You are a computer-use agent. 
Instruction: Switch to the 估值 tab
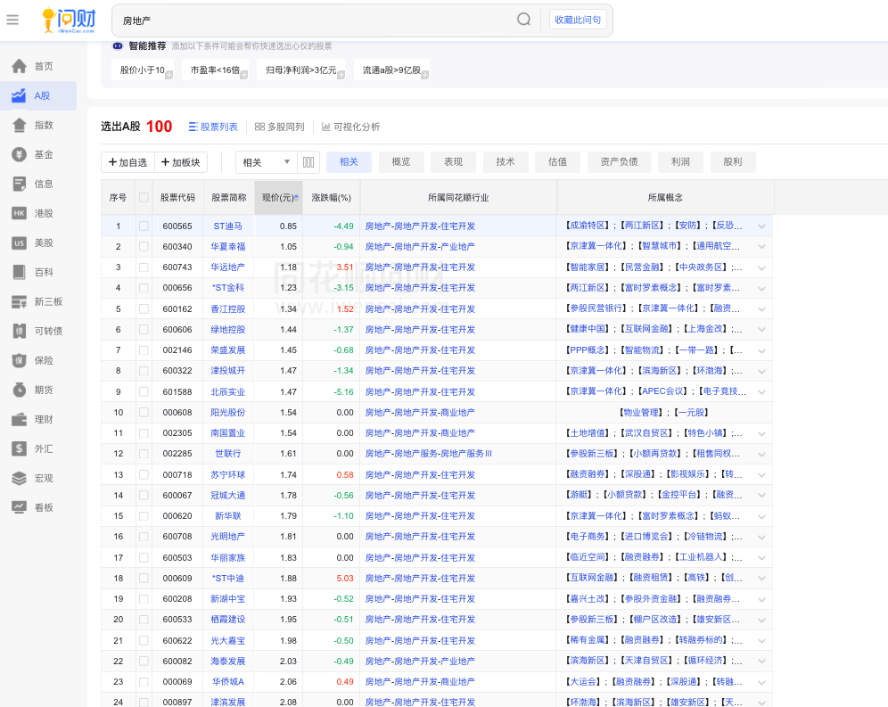pos(556,162)
